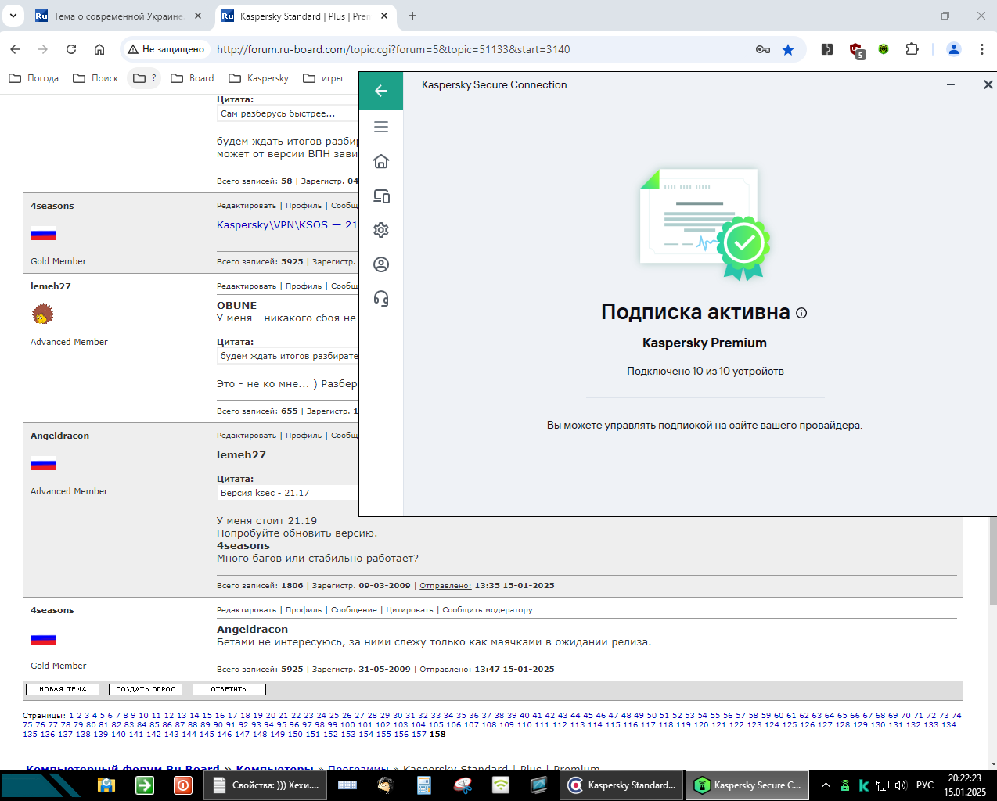Open green shield extension icon
This screenshot has width=997, height=801.
point(884,49)
